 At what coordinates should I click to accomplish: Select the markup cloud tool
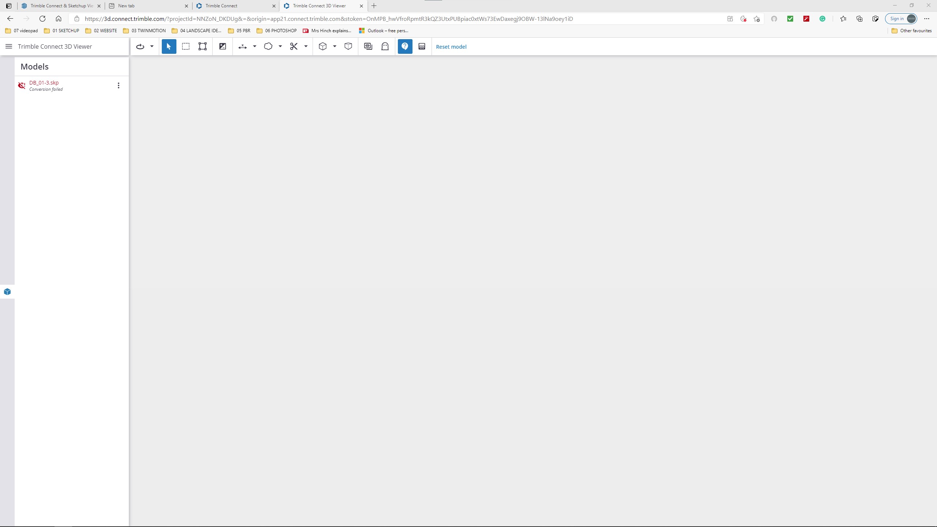[268, 46]
